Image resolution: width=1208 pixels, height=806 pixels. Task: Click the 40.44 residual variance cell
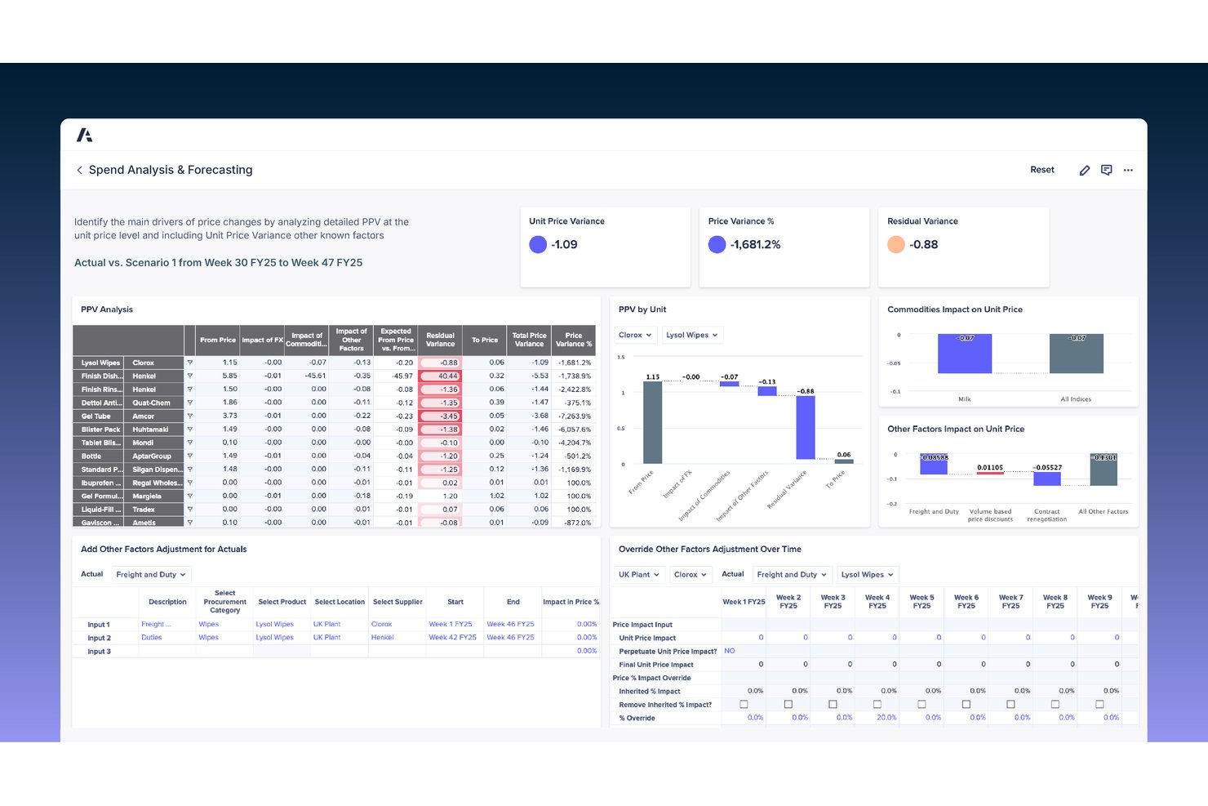[x=440, y=376]
